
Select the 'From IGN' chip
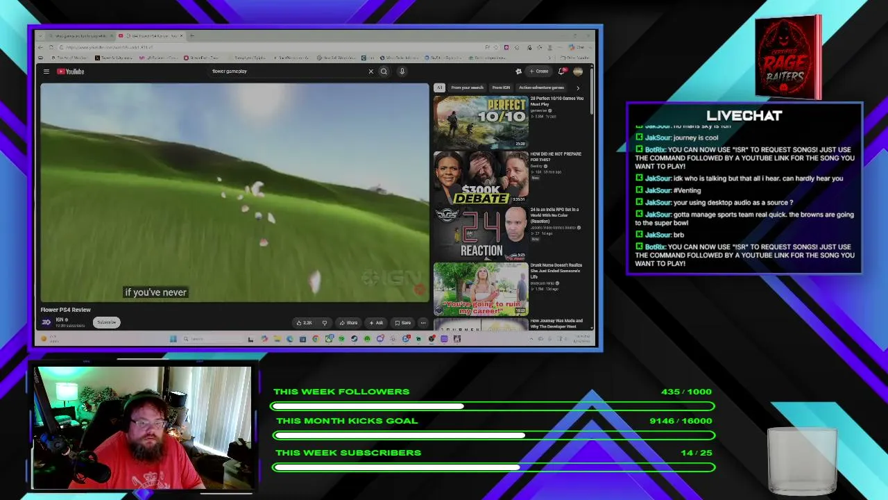[x=501, y=87]
